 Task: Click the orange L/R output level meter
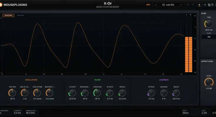tap(189, 54)
